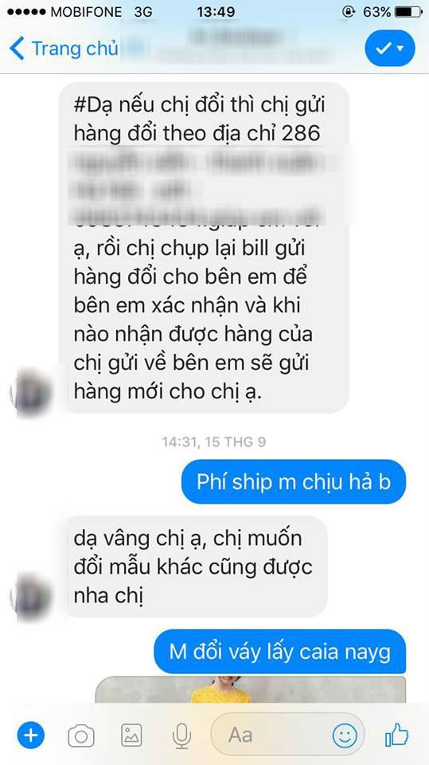This screenshot has height=765, width=429.
Task: Select the "M đổi váy lấy caia nayg" bubble
Action: tap(280, 652)
